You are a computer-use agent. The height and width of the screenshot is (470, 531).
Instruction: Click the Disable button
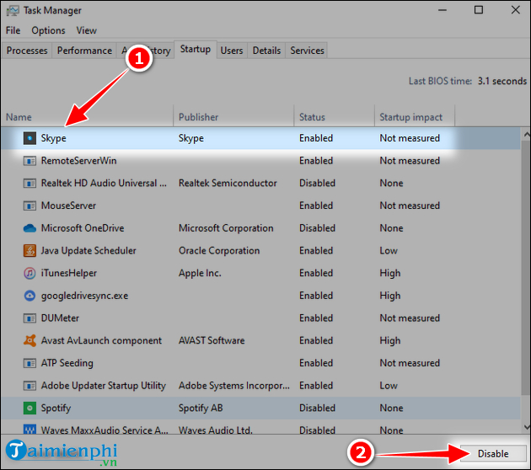coord(493,454)
